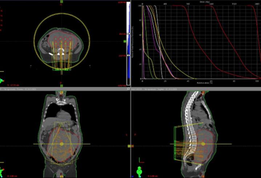
Task: Click green slice marker right of axial view
Action: tap(125, 41)
